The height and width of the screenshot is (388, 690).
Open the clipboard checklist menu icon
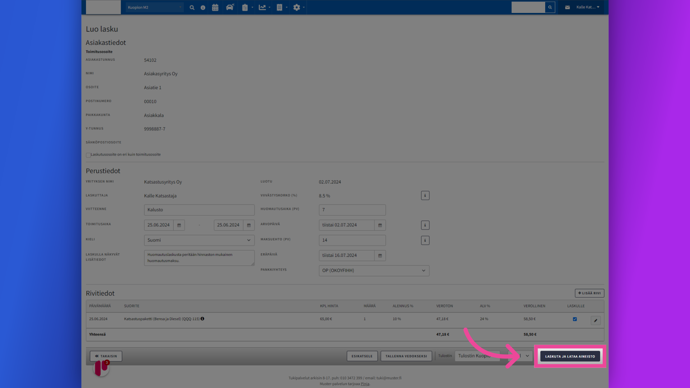247,7
